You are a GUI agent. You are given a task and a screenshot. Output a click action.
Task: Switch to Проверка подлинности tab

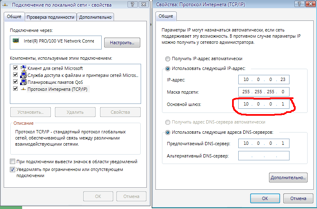pyautogui.click(x=50, y=17)
